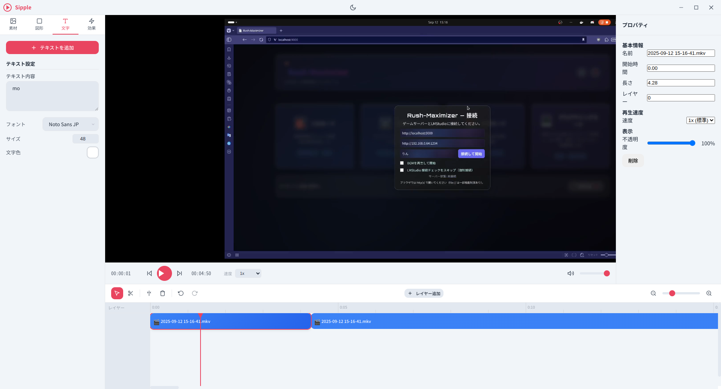Open the 効果 effects tab
721x389 pixels.
(x=92, y=24)
